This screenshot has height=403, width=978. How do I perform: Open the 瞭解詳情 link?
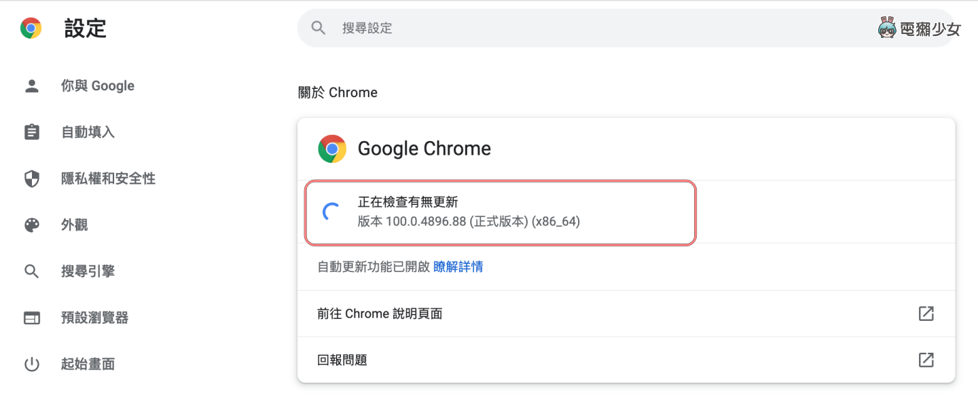coord(458,267)
